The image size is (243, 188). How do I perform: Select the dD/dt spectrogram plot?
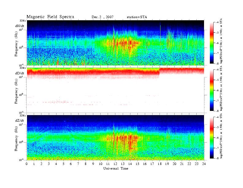(x=115, y=90)
